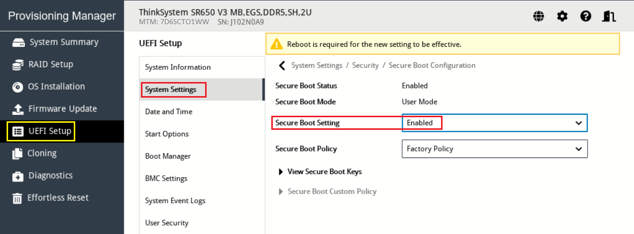Open settings via the gear icon
Viewport: 634px width, 234px height.
(x=562, y=17)
